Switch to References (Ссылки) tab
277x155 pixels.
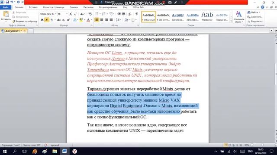[x=74, y=7]
